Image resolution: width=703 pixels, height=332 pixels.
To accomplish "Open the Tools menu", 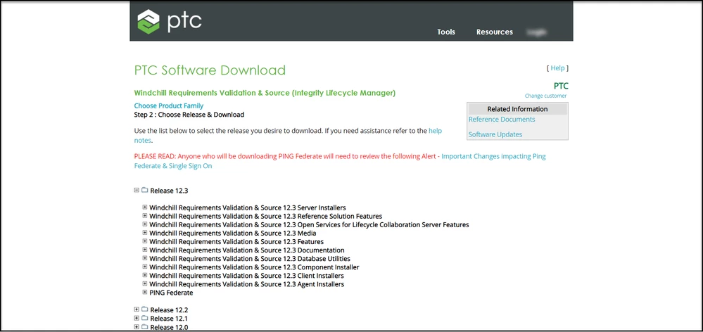I will 446,32.
